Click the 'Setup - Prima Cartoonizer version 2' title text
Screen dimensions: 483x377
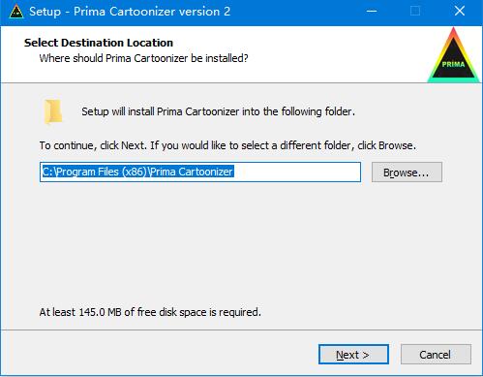[x=130, y=12]
